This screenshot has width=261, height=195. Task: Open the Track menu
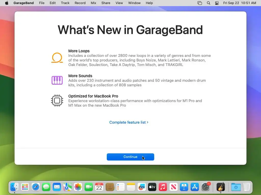coord(65,3)
